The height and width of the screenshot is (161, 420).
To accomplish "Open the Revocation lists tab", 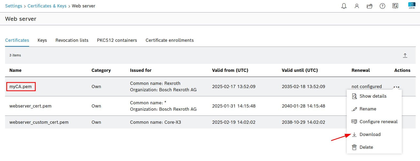I will [x=72, y=40].
